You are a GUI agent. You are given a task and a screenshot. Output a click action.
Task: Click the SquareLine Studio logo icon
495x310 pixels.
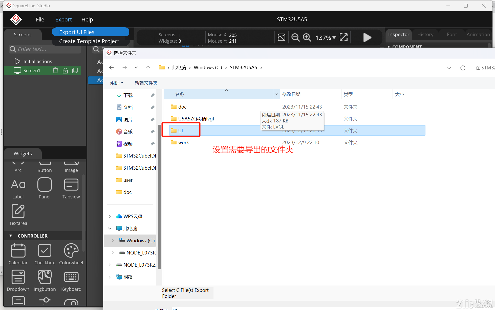point(16,19)
